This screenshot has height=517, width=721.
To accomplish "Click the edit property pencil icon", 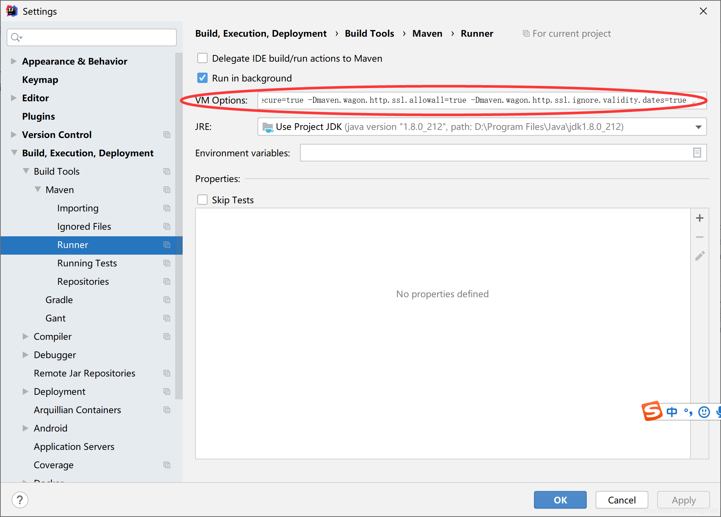I will pyautogui.click(x=699, y=256).
